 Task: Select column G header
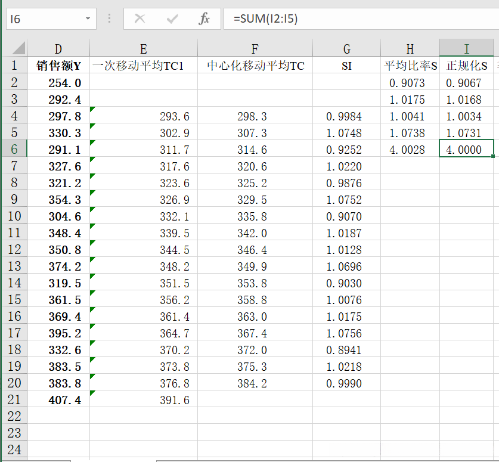click(x=346, y=49)
